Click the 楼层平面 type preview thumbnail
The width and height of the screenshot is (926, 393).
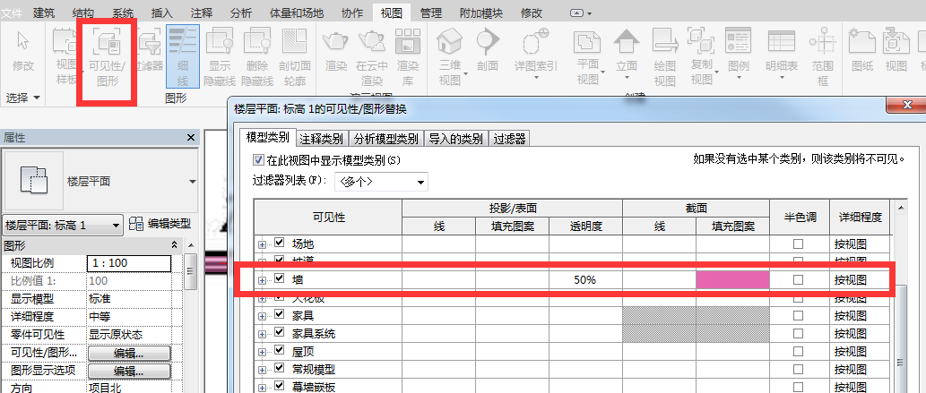tap(33, 180)
